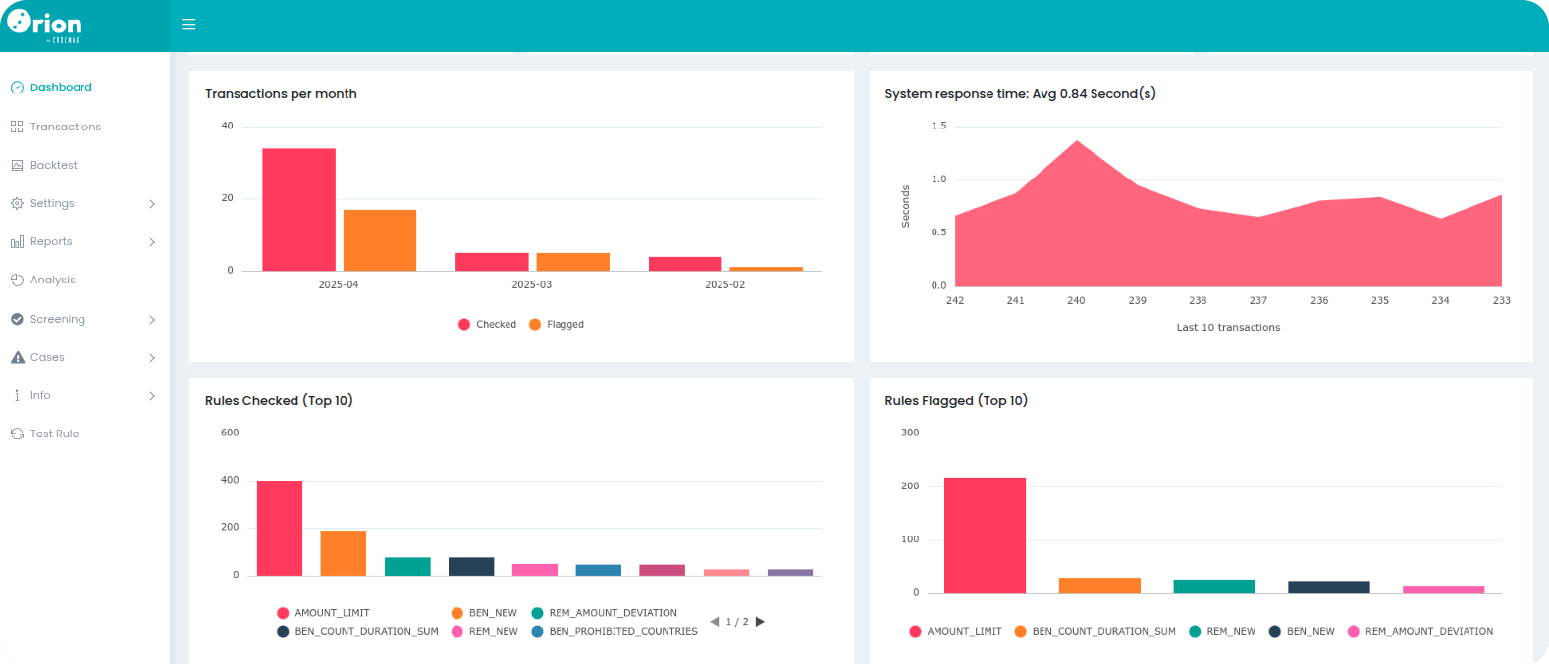Open the Info menu item
Viewport: 1549px width, 664px height.
tap(40, 395)
